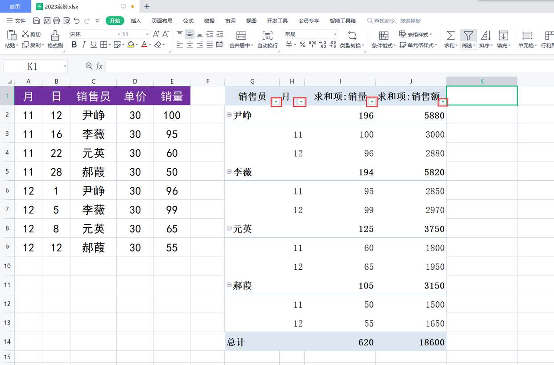Center cell text horizontally
The width and height of the screenshot is (554, 365).
[x=190, y=45]
